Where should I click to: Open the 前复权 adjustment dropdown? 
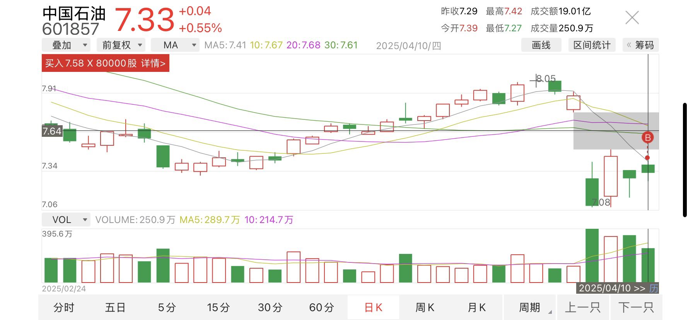click(121, 45)
